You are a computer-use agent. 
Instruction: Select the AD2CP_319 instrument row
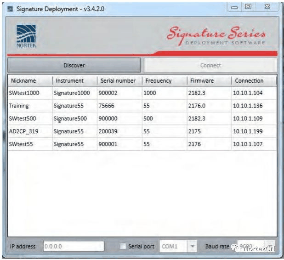[x=23, y=131]
